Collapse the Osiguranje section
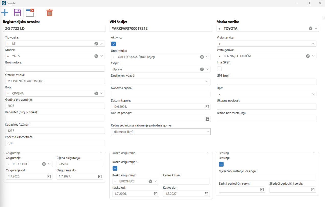 (101, 153)
